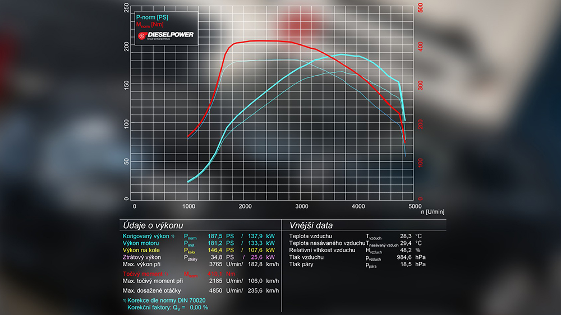Image resolution: width=561 pixels, height=315 pixels.
Task: Select the 4850 U/min value
Action: [226, 291]
